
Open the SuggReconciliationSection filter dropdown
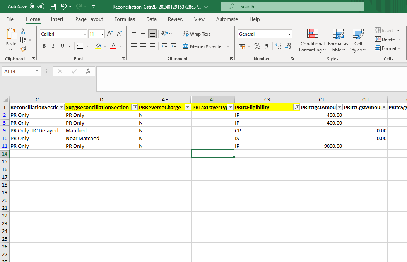(x=135, y=107)
